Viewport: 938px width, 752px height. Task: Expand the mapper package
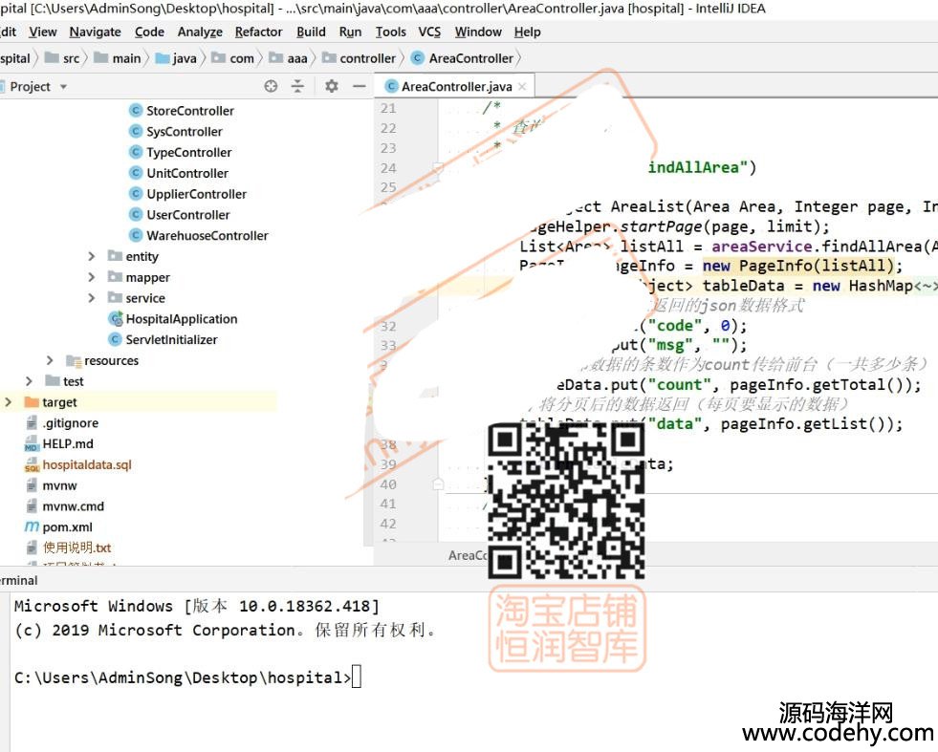(92, 277)
